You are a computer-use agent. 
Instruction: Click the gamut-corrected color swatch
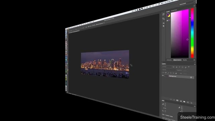pyautogui.click(x=169, y=20)
